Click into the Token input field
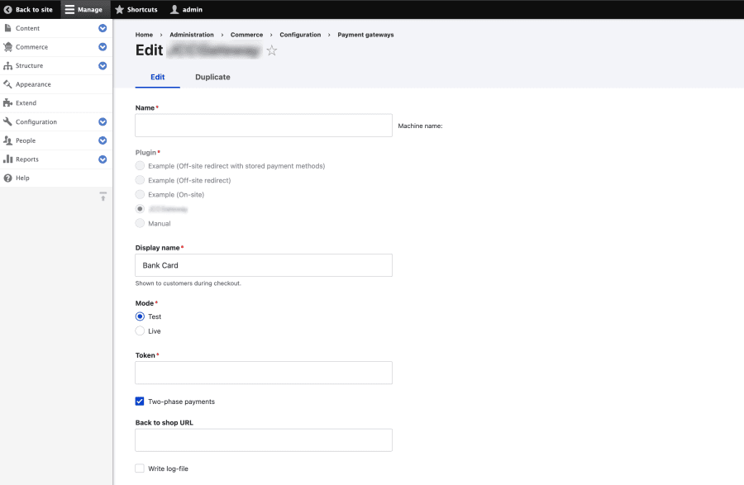The image size is (744, 485). click(x=264, y=373)
